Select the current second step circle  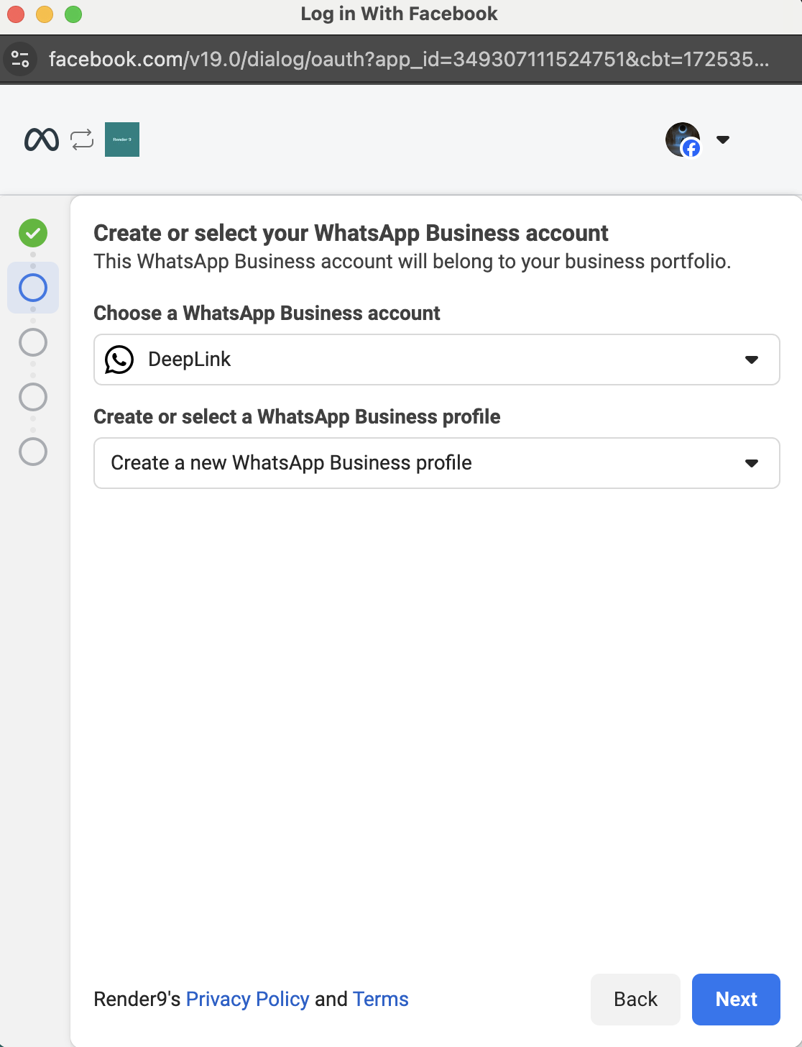coord(33,288)
